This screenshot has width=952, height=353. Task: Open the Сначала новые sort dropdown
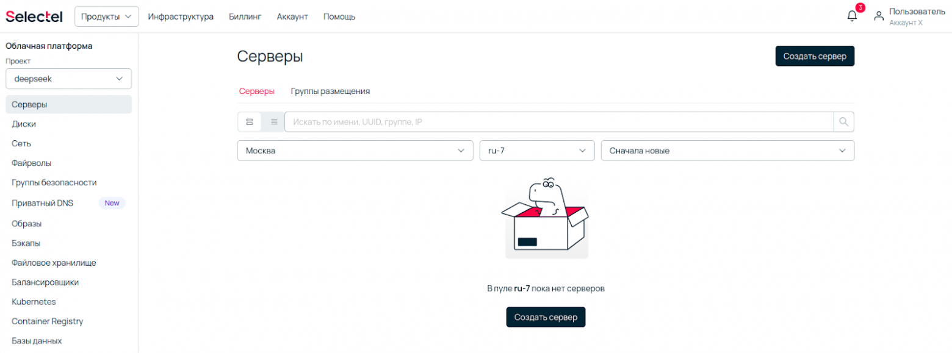click(727, 151)
